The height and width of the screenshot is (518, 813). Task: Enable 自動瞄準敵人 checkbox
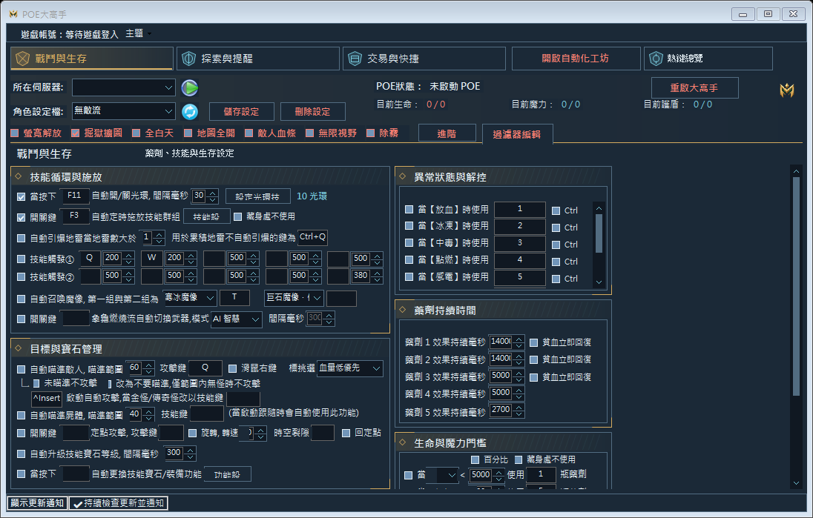point(22,369)
